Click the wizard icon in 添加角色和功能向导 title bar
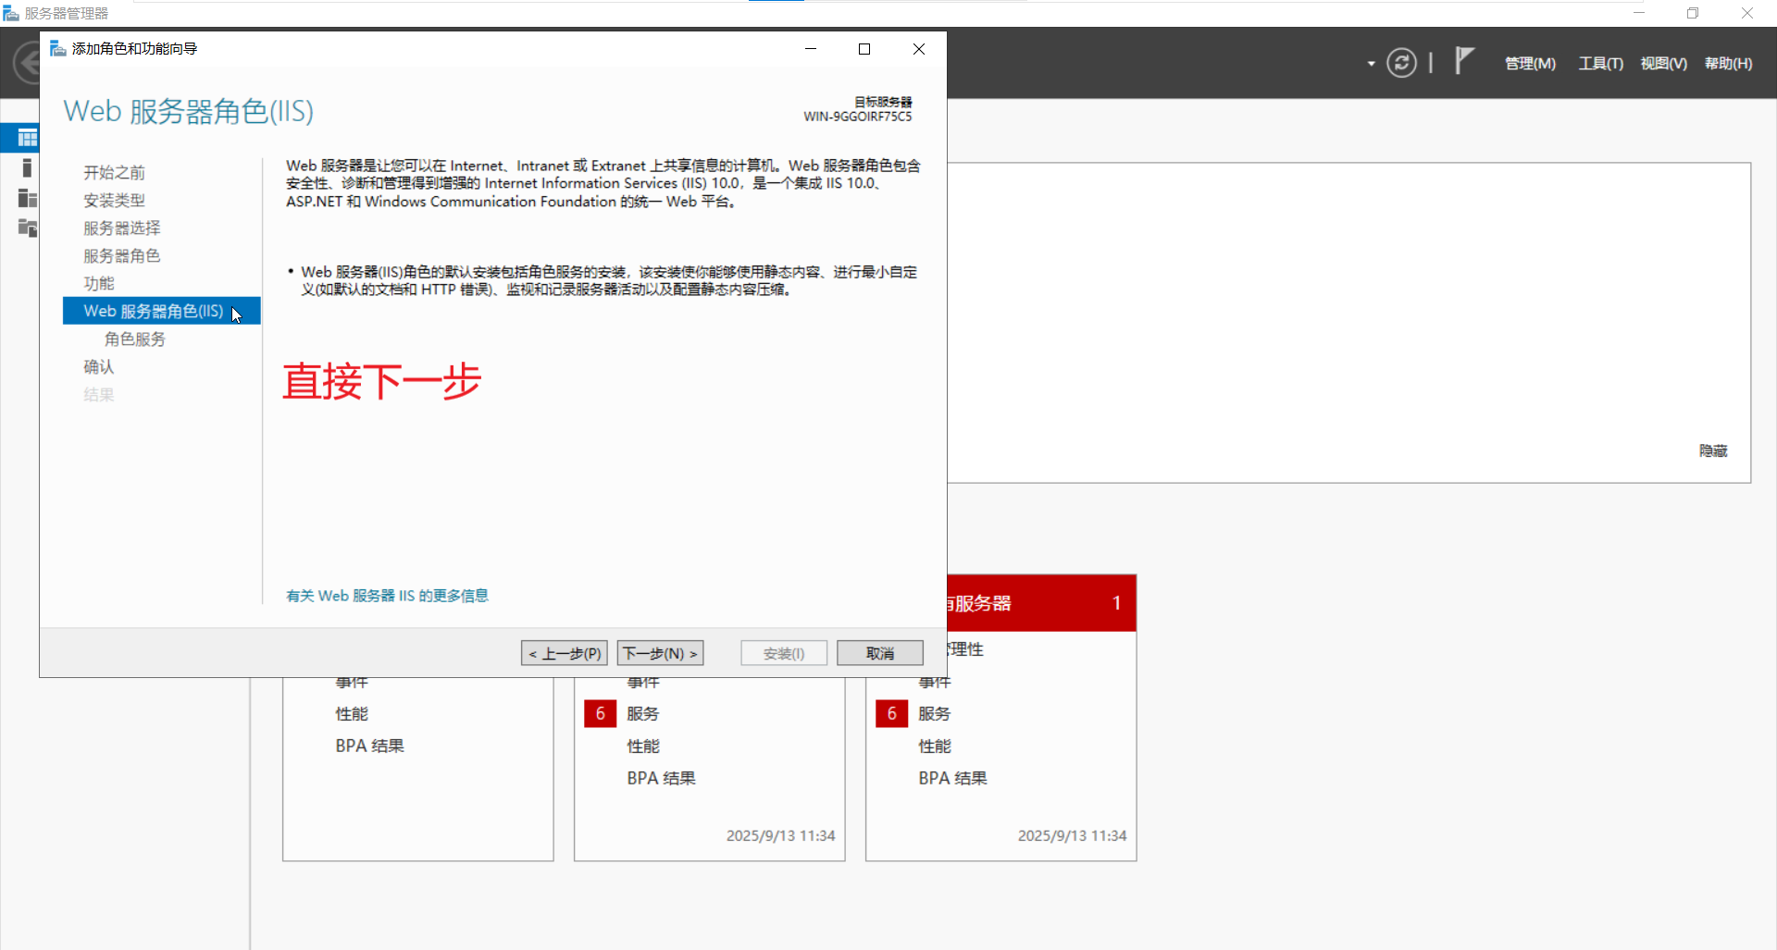The image size is (1777, 950). (56, 48)
